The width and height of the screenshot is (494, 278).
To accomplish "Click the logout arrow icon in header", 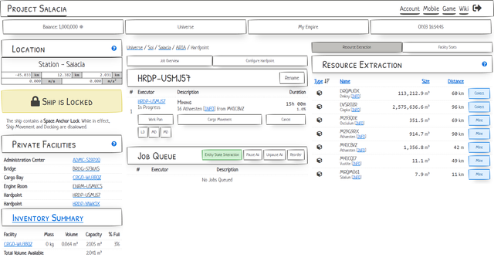I will (x=477, y=8).
